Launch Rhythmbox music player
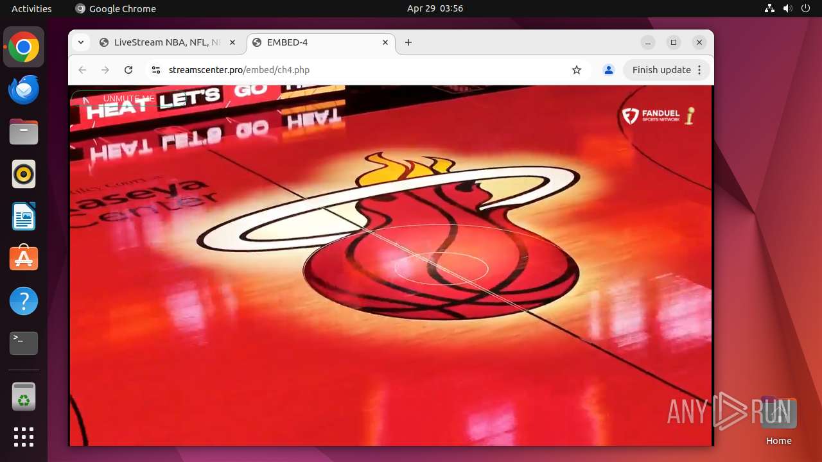The width and height of the screenshot is (822, 462). pyautogui.click(x=24, y=174)
